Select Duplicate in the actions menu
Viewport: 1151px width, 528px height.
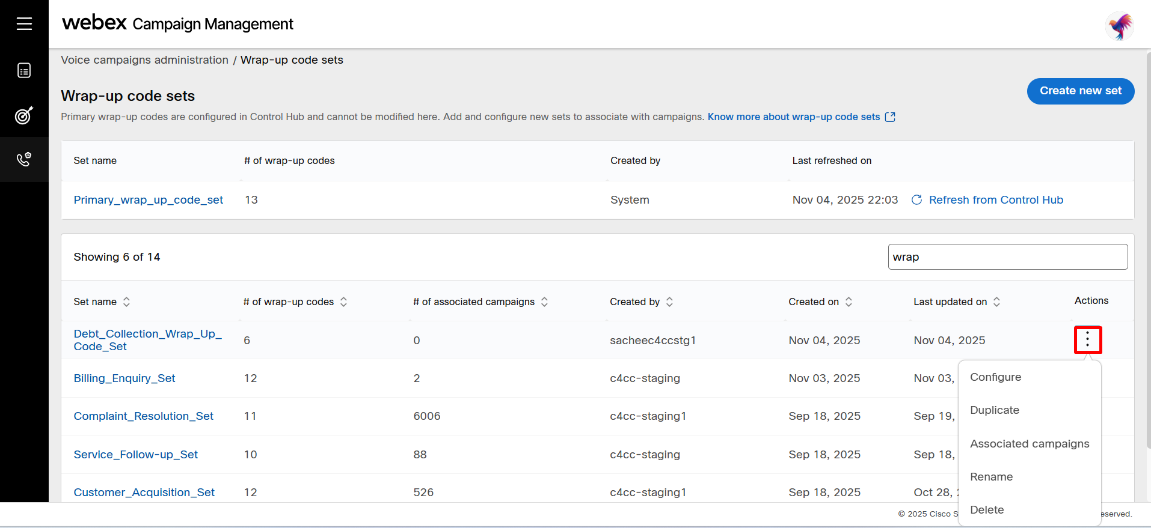[994, 410]
